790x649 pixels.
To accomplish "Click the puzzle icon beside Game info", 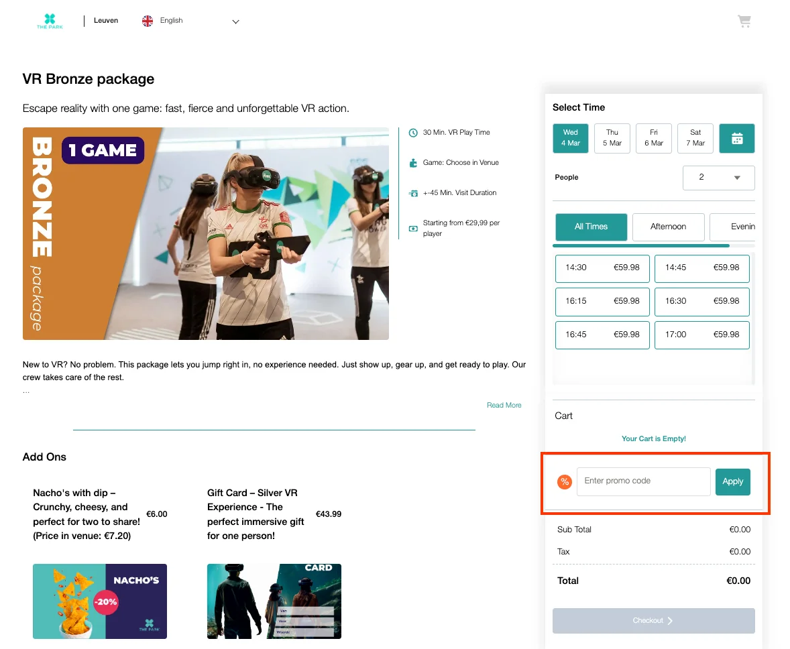I will pyautogui.click(x=413, y=163).
